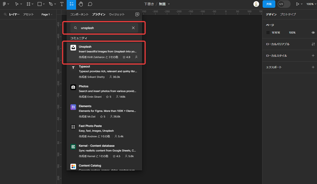The image size is (317, 184).
Task: Expand main menu dropdown arrow
Action: [x=8, y=4]
